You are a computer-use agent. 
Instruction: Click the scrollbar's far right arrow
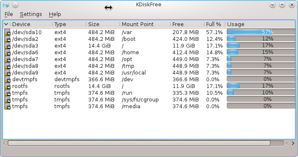293,144
